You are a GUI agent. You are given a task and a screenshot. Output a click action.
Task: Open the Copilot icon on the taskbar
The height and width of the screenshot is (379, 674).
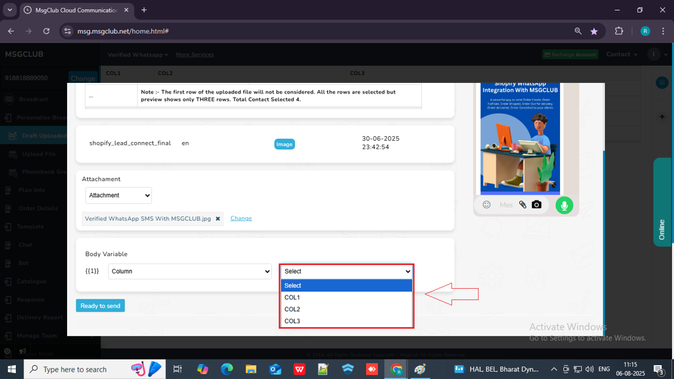[x=203, y=369]
